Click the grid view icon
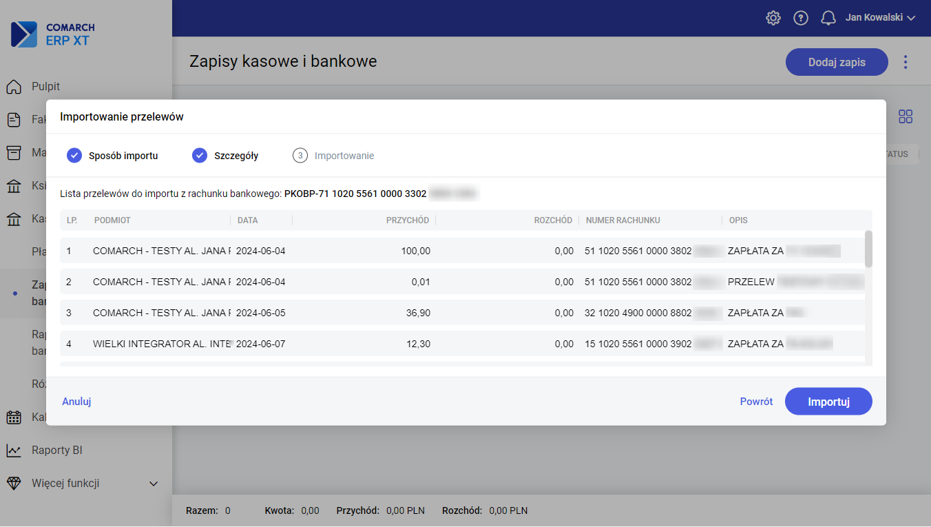931x527 pixels. (x=906, y=117)
